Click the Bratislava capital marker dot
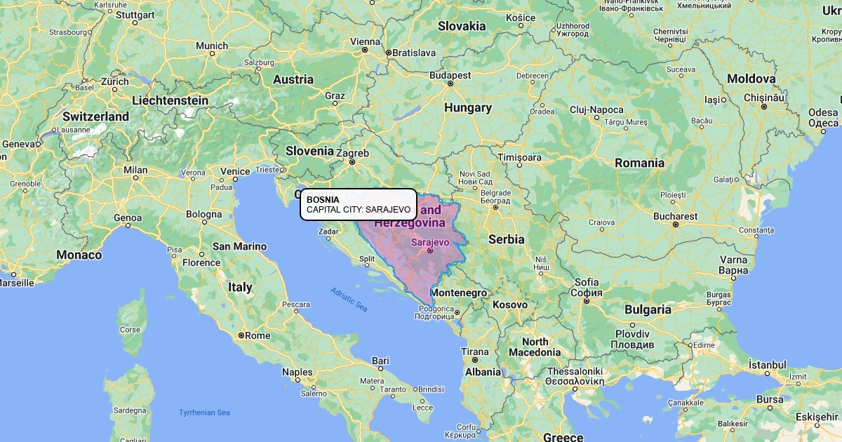 (x=388, y=53)
